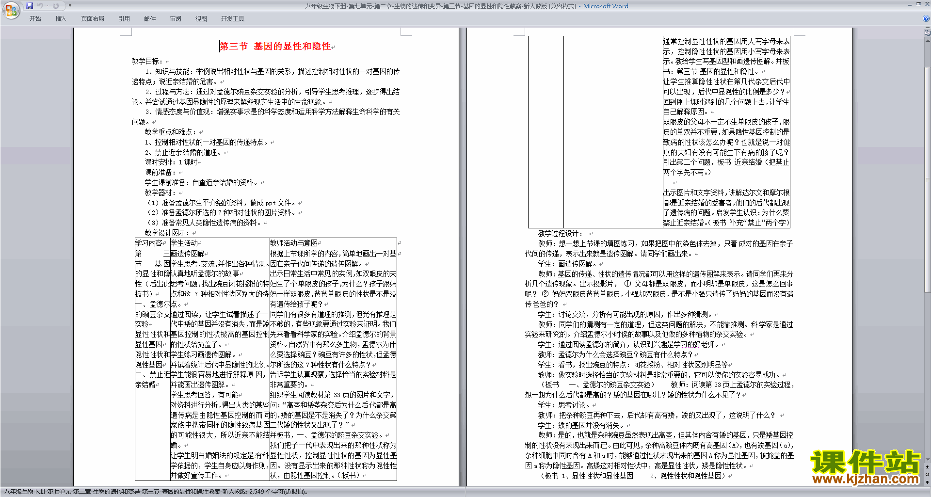Image resolution: width=931 pixels, height=497 pixels.
Task: Open the 开发工具 ribbon tab
Action: coord(233,19)
